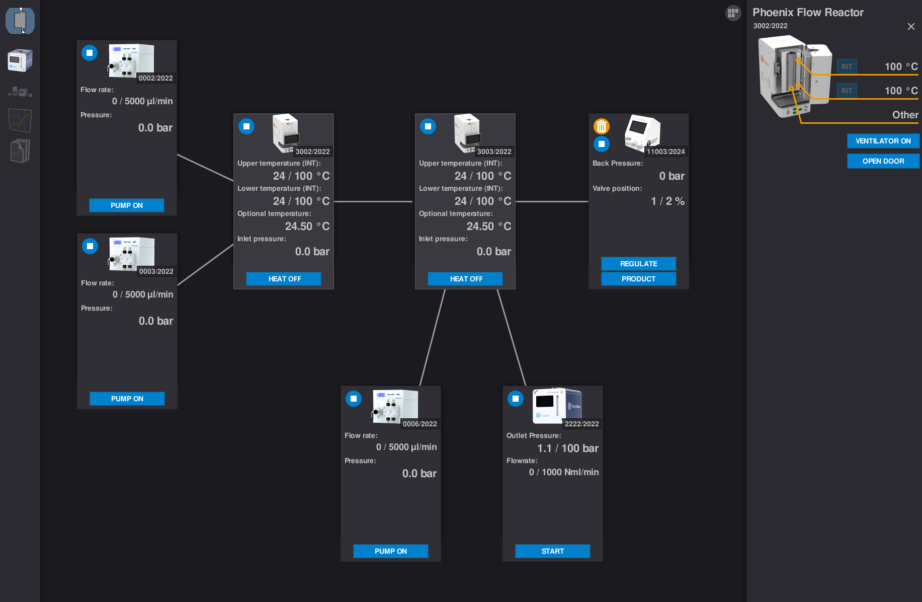
Task: Click VENTILATOR ON button
Action: tap(883, 141)
